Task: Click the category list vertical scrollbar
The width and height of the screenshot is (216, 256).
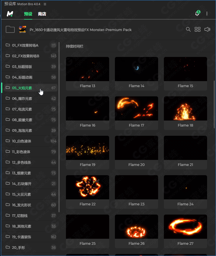Action: pos(59,127)
